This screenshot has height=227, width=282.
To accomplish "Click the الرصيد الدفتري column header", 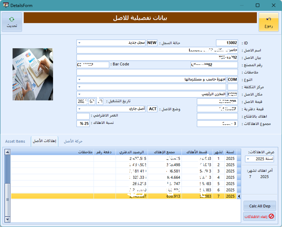I will [x=132, y=152].
